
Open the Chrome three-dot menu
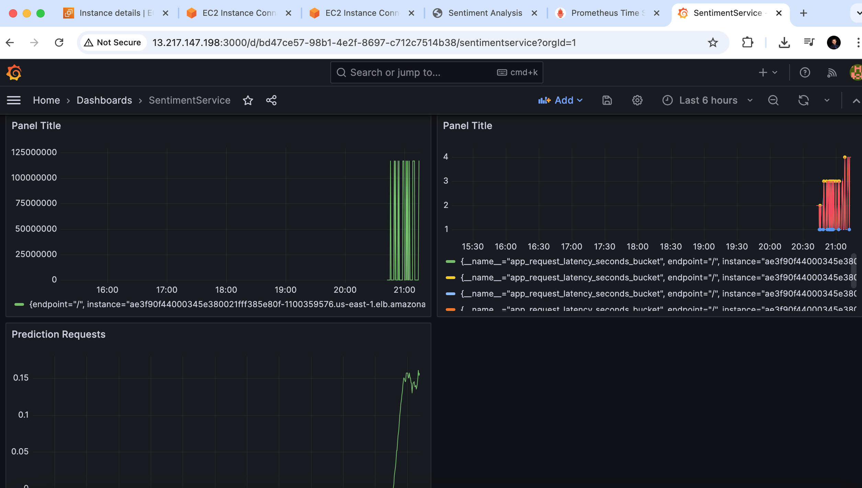coord(858,43)
